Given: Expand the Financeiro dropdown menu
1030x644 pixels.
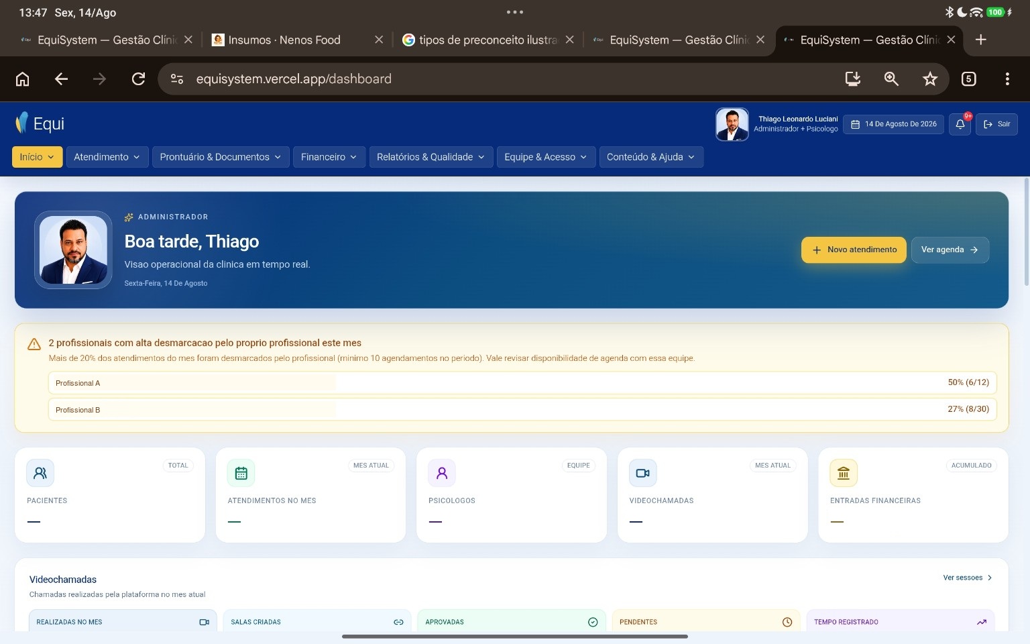Looking at the screenshot, I should coord(329,157).
